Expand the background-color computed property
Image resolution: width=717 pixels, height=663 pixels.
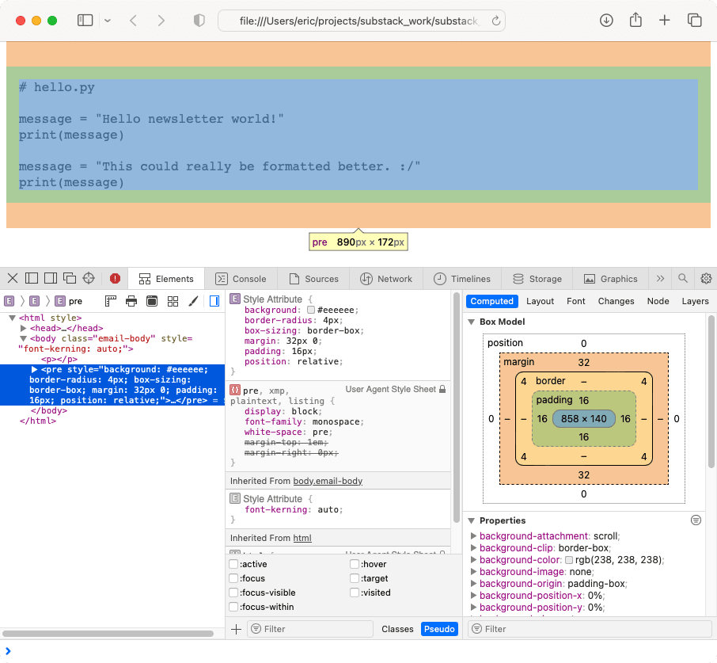pyautogui.click(x=473, y=560)
